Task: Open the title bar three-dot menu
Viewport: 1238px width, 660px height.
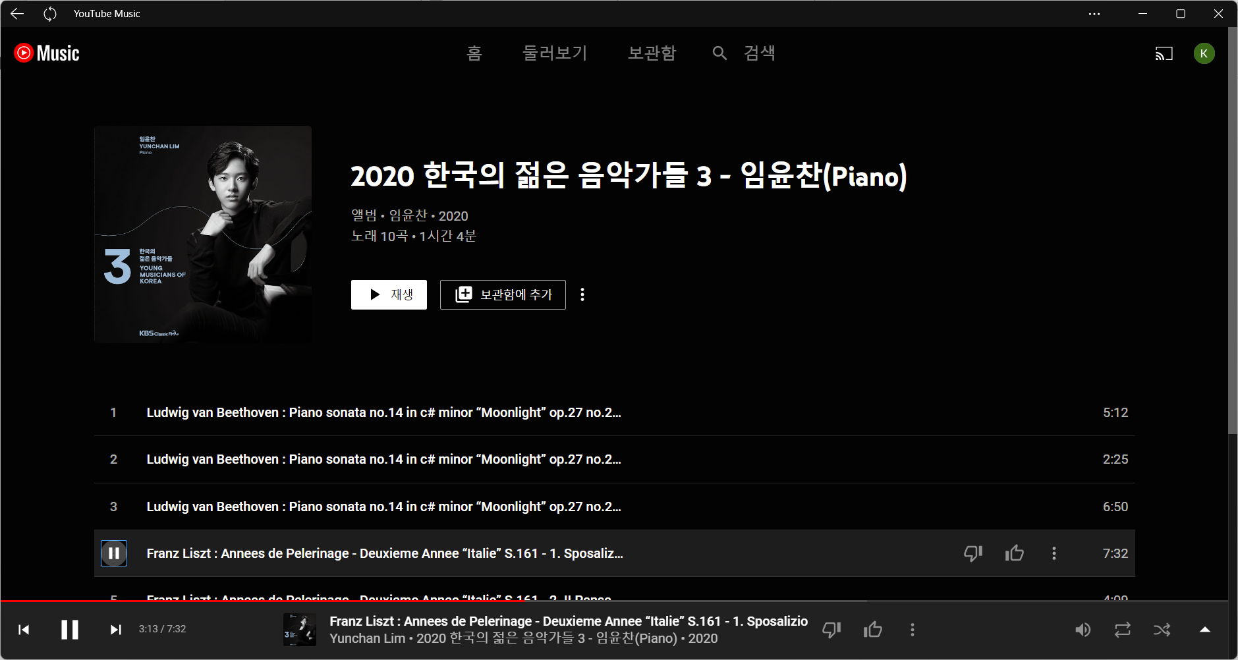Action: pos(1094,13)
